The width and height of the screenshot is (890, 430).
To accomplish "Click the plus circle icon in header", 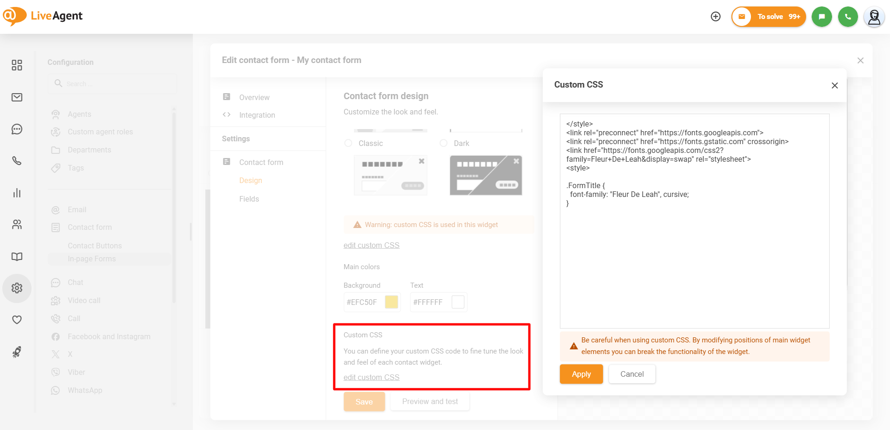I will [716, 17].
